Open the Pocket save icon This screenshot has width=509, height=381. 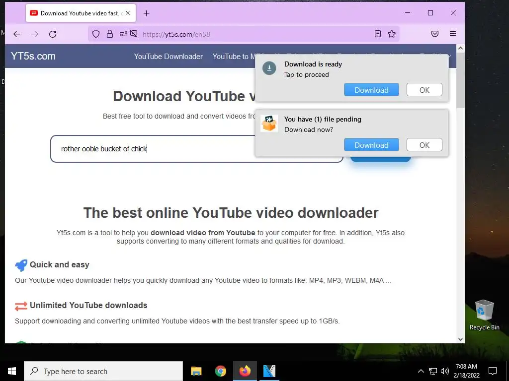click(x=435, y=34)
